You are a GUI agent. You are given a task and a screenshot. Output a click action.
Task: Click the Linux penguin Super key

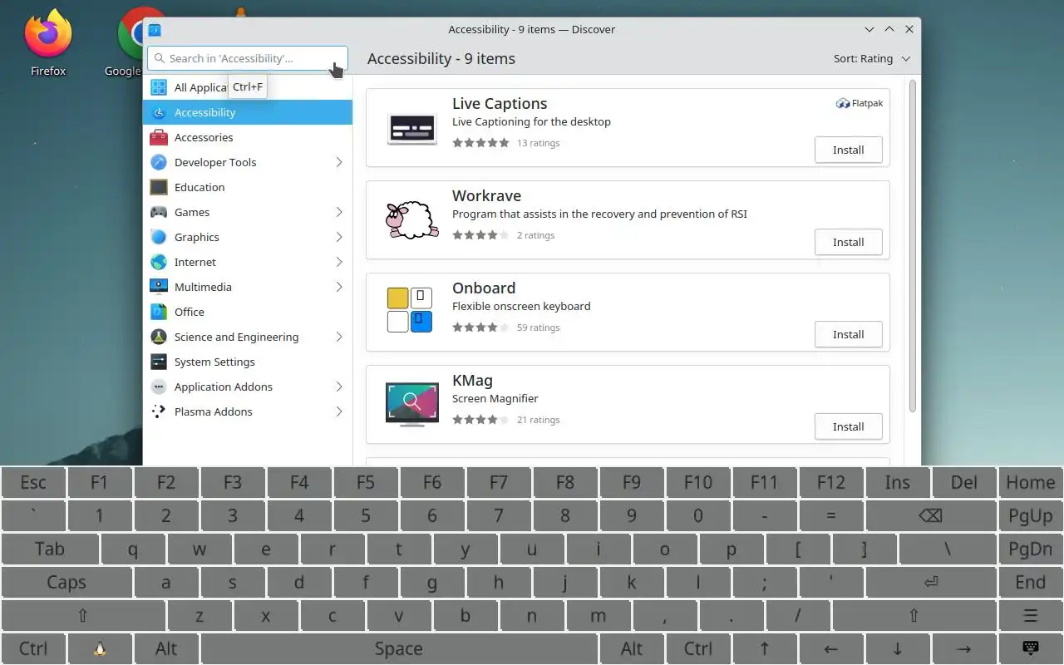click(x=100, y=649)
